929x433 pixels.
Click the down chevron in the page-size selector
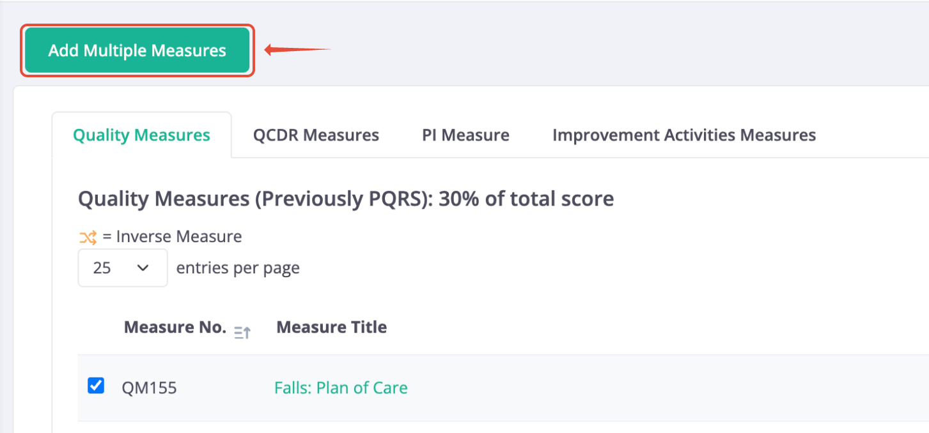coord(143,268)
